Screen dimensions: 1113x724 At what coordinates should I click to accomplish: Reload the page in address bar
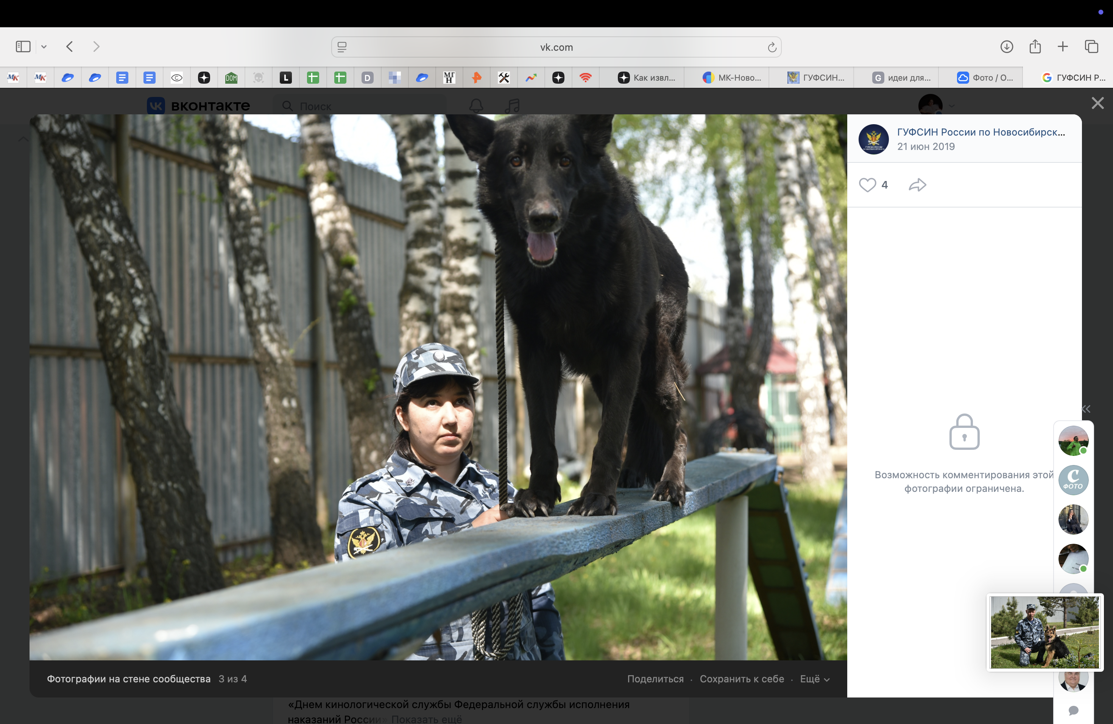click(772, 47)
